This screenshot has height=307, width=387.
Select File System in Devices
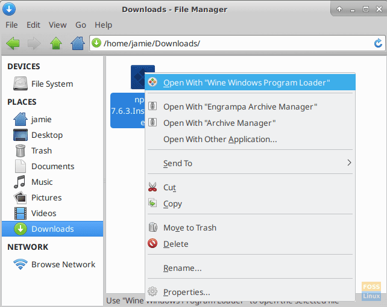coord(52,84)
